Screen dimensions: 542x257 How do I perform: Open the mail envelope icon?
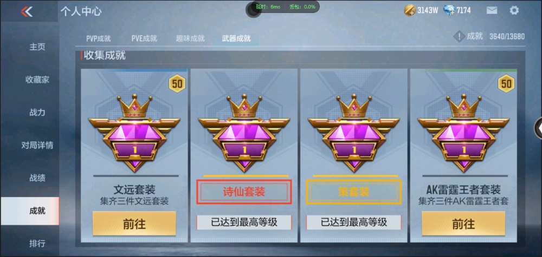[x=492, y=10]
